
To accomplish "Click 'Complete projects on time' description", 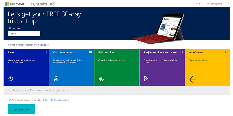I will tap(160, 61).
